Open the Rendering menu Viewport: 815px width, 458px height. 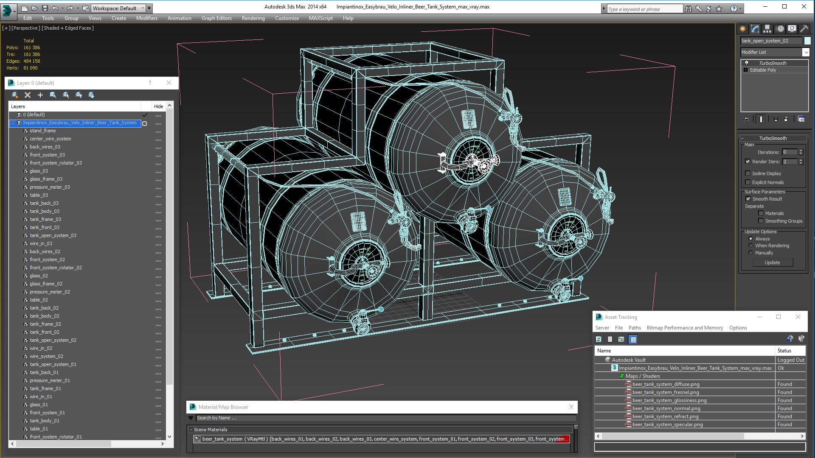(253, 18)
